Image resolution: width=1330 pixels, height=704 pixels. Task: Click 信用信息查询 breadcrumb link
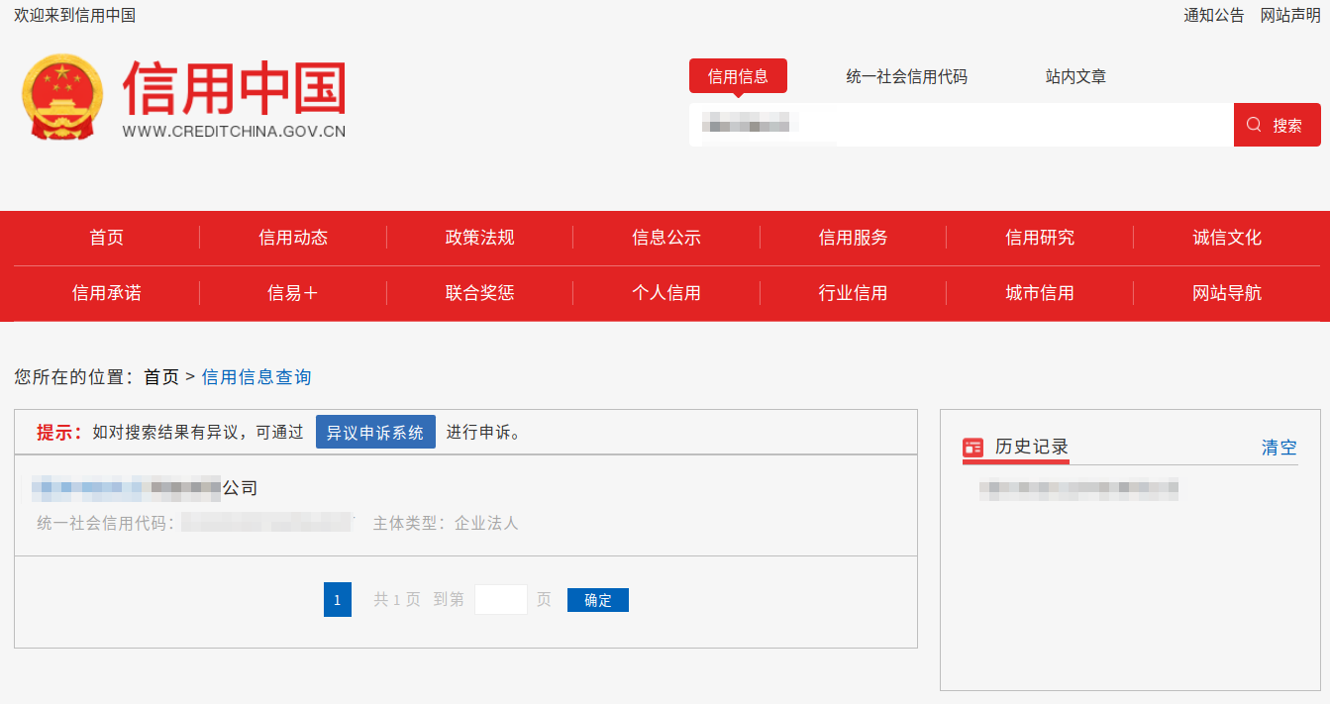tap(256, 377)
